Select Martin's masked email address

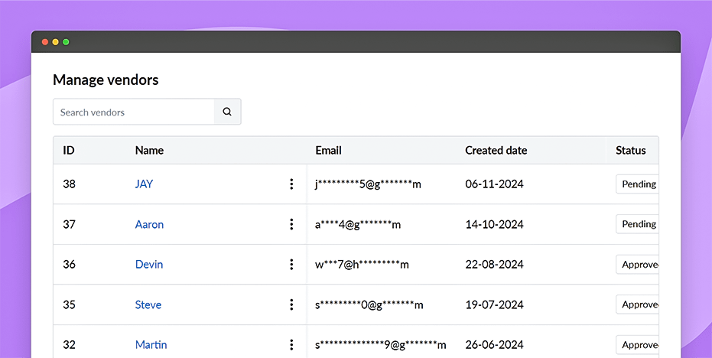click(381, 345)
